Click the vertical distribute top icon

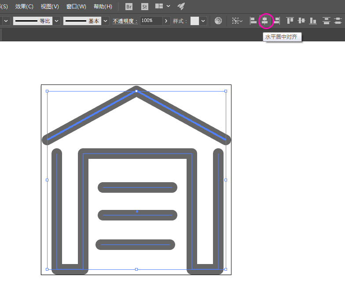point(326,21)
